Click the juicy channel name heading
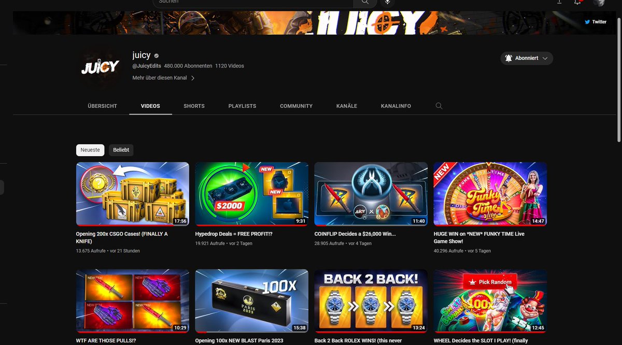Image resolution: width=622 pixels, height=345 pixels. coord(142,55)
